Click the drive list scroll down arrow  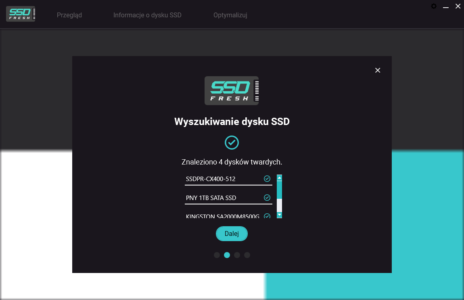point(279,215)
